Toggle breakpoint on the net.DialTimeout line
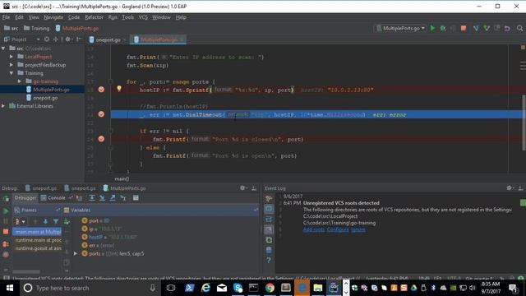The width and height of the screenshot is (526, 296). [x=101, y=114]
